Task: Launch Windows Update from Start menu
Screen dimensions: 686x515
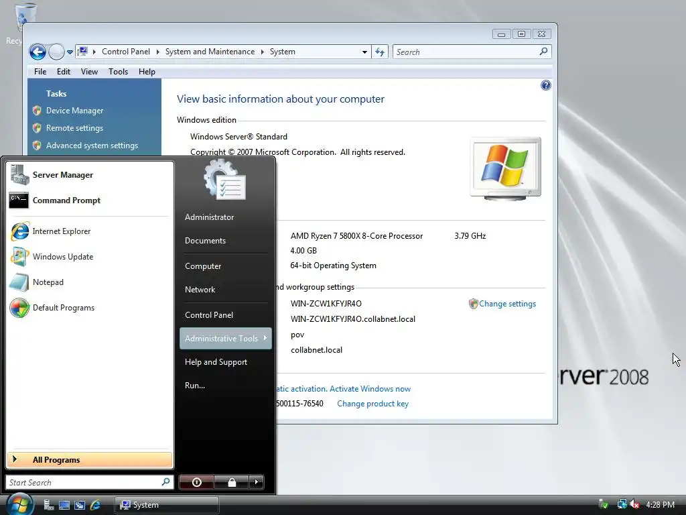Action: pyautogui.click(x=90, y=257)
